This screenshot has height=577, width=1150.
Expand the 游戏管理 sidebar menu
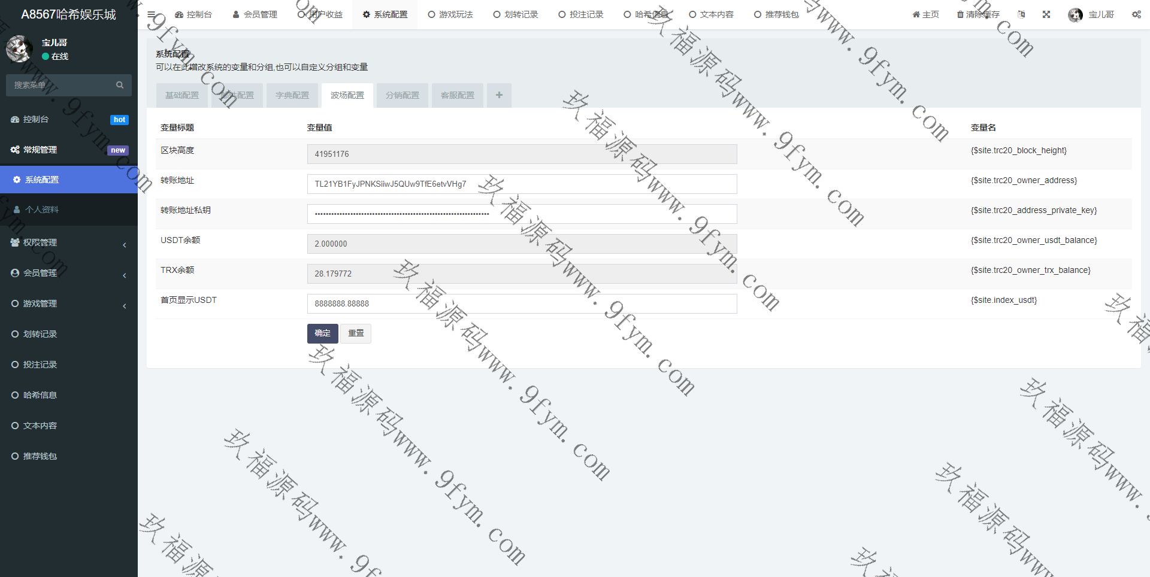click(69, 303)
